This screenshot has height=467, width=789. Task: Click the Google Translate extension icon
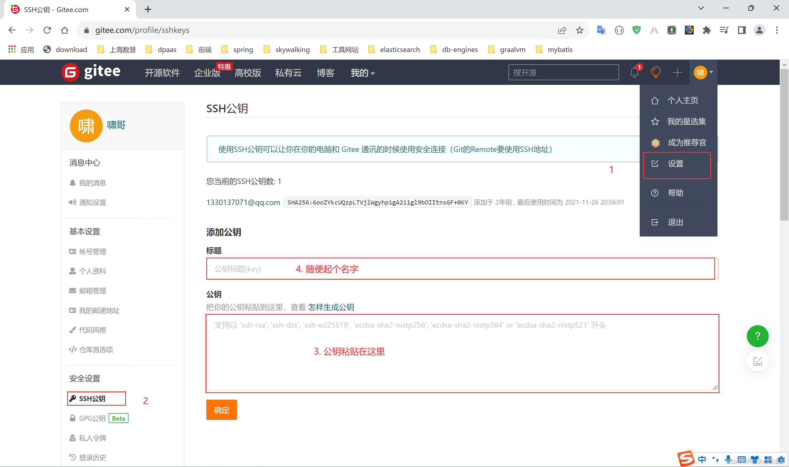601,30
